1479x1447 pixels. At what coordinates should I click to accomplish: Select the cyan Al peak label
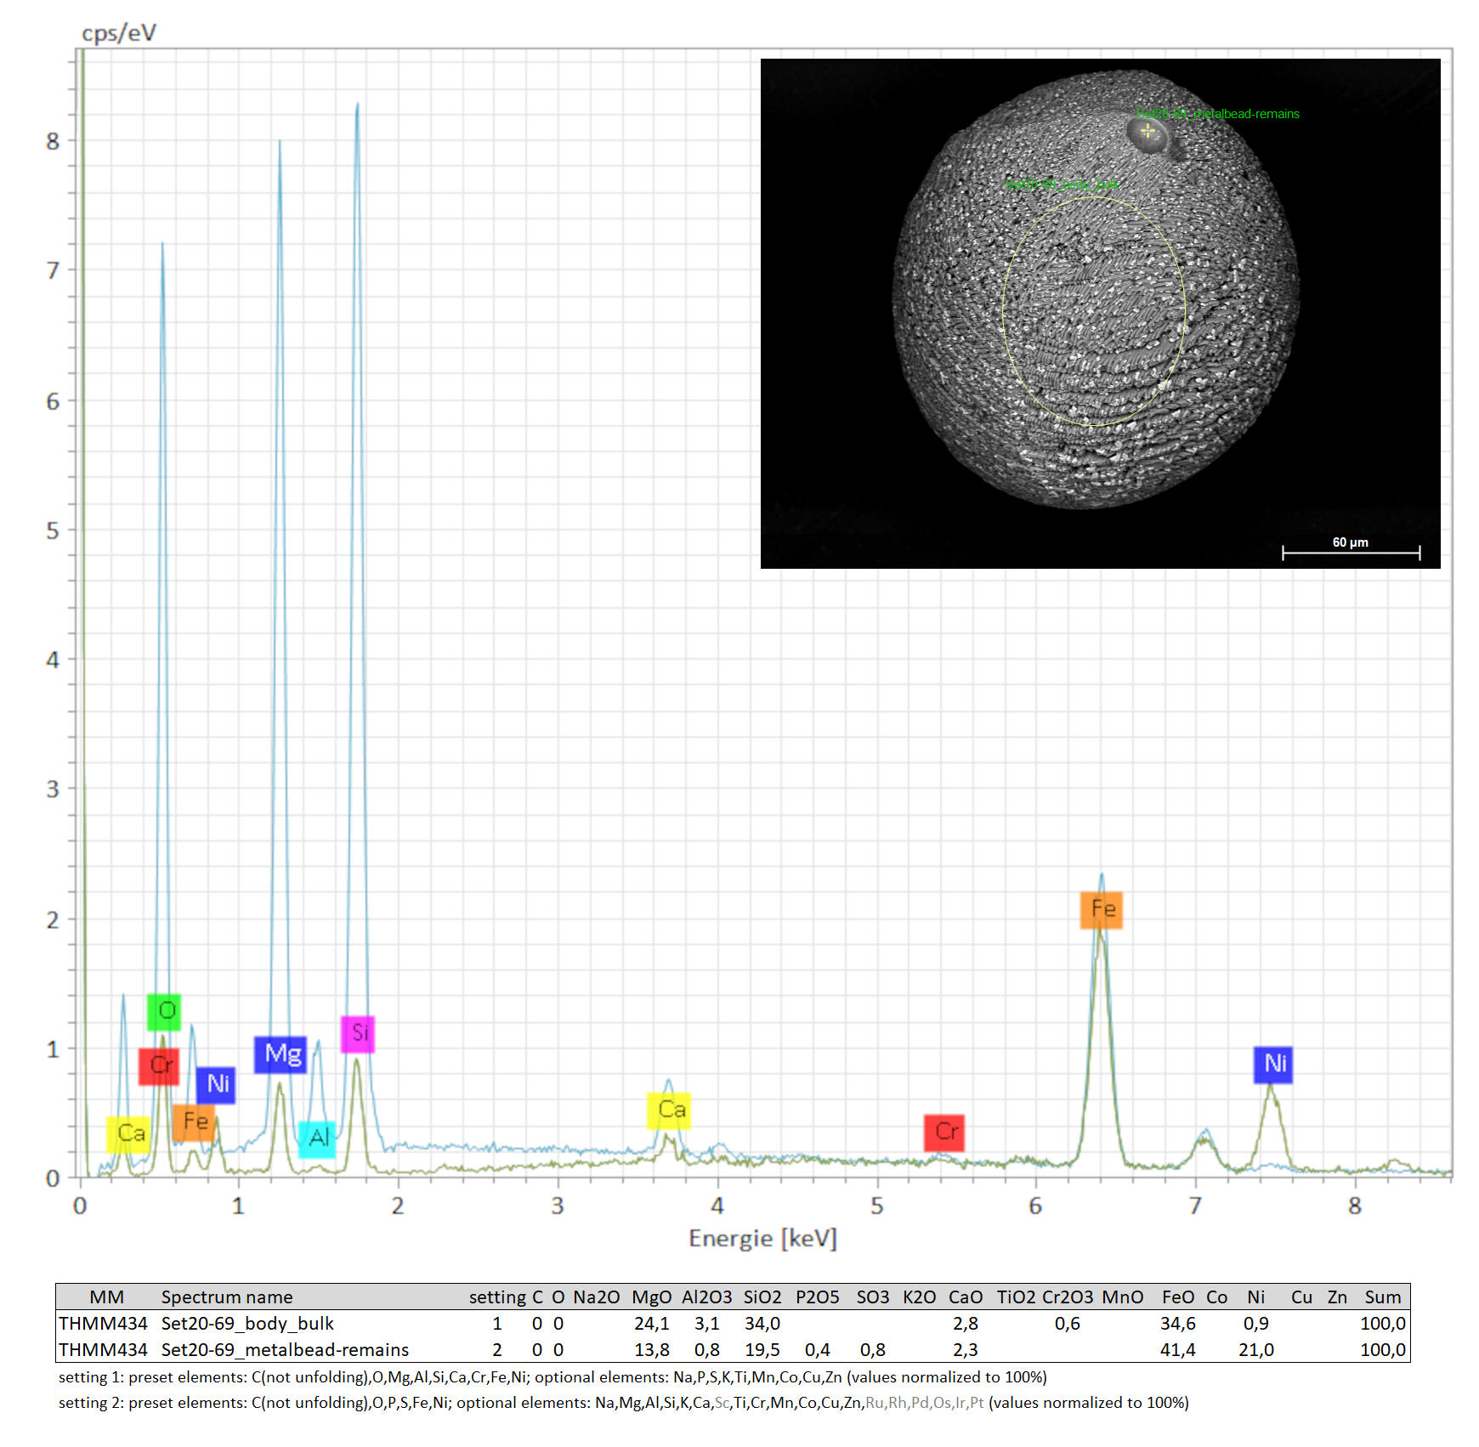point(317,1138)
